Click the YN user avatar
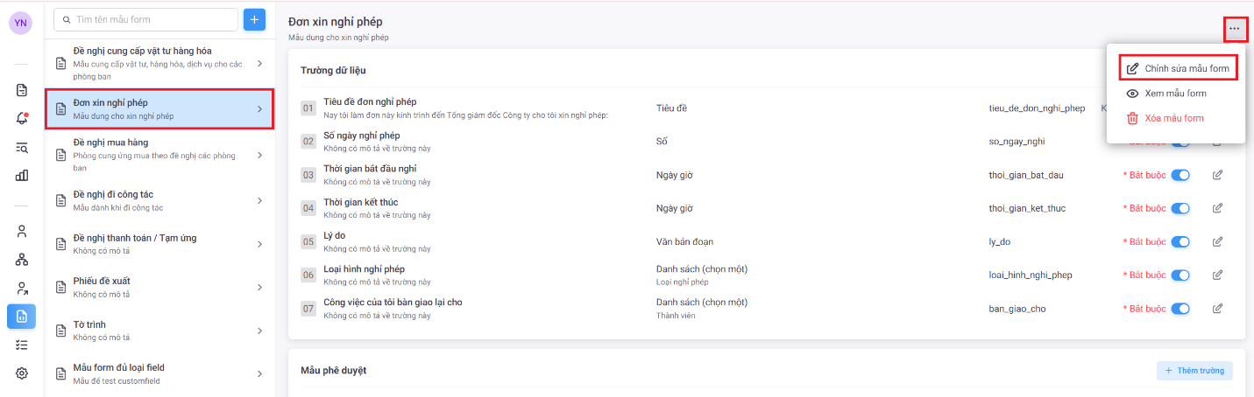The width and height of the screenshot is (1254, 397). (x=21, y=23)
